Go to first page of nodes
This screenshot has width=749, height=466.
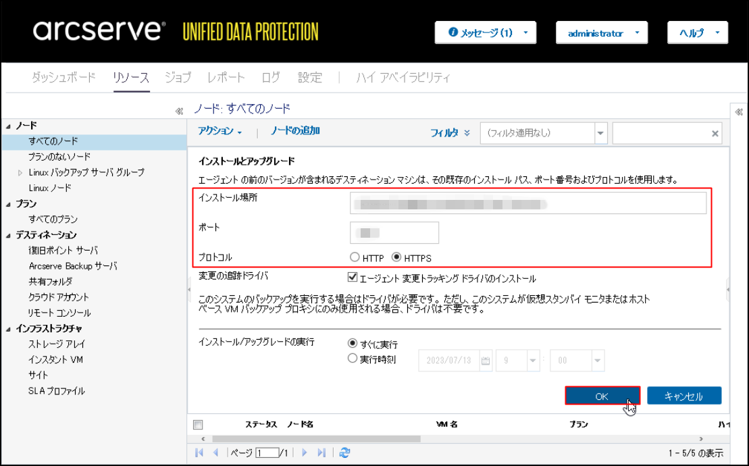199,452
